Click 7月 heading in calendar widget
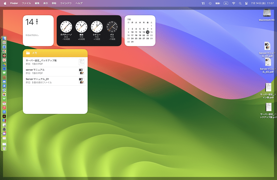 point(129,19)
